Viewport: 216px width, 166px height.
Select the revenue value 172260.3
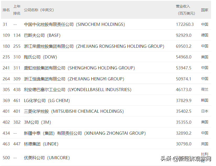(x=185, y=25)
